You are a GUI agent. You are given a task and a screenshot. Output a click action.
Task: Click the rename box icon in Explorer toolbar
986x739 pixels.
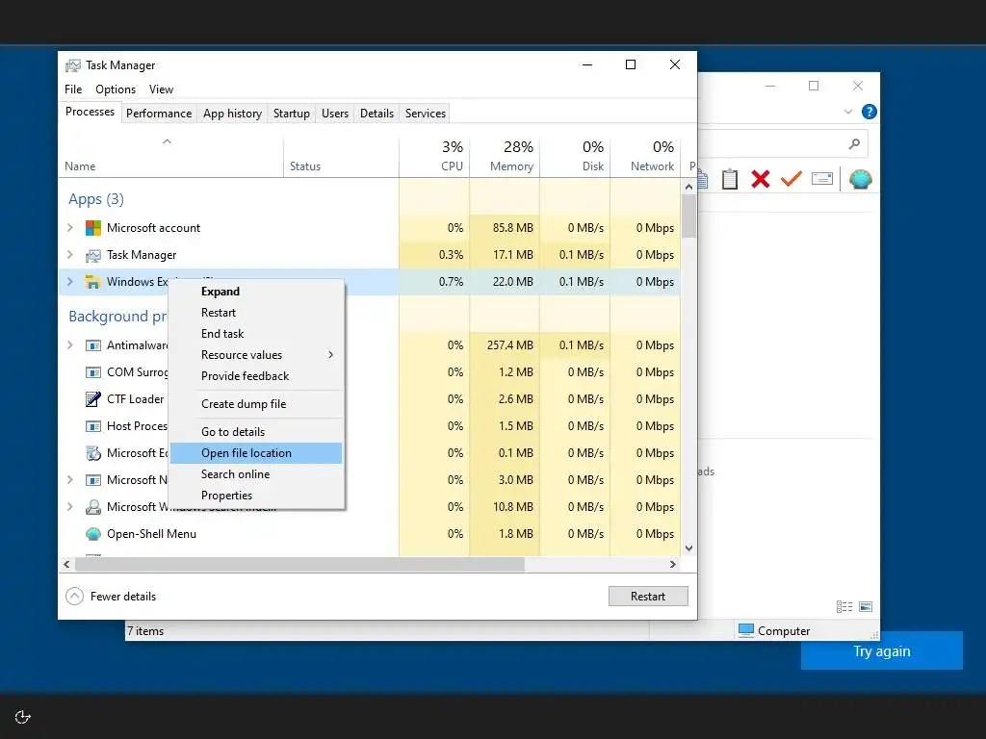pyautogui.click(x=822, y=179)
